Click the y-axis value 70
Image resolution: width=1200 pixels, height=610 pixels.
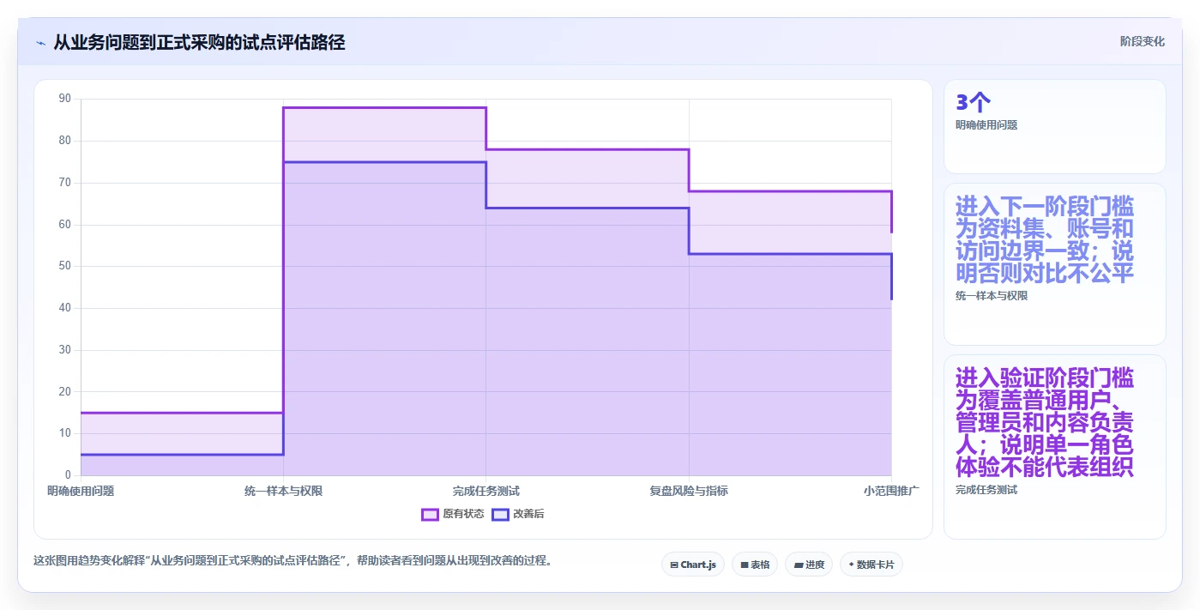tap(65, 183)
